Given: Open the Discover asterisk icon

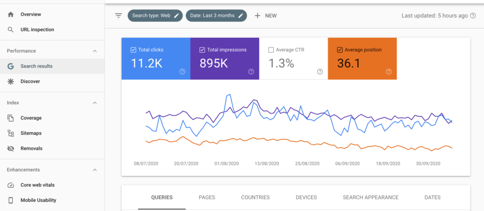Looking at the screenshot, I should [x=11, y=81].
